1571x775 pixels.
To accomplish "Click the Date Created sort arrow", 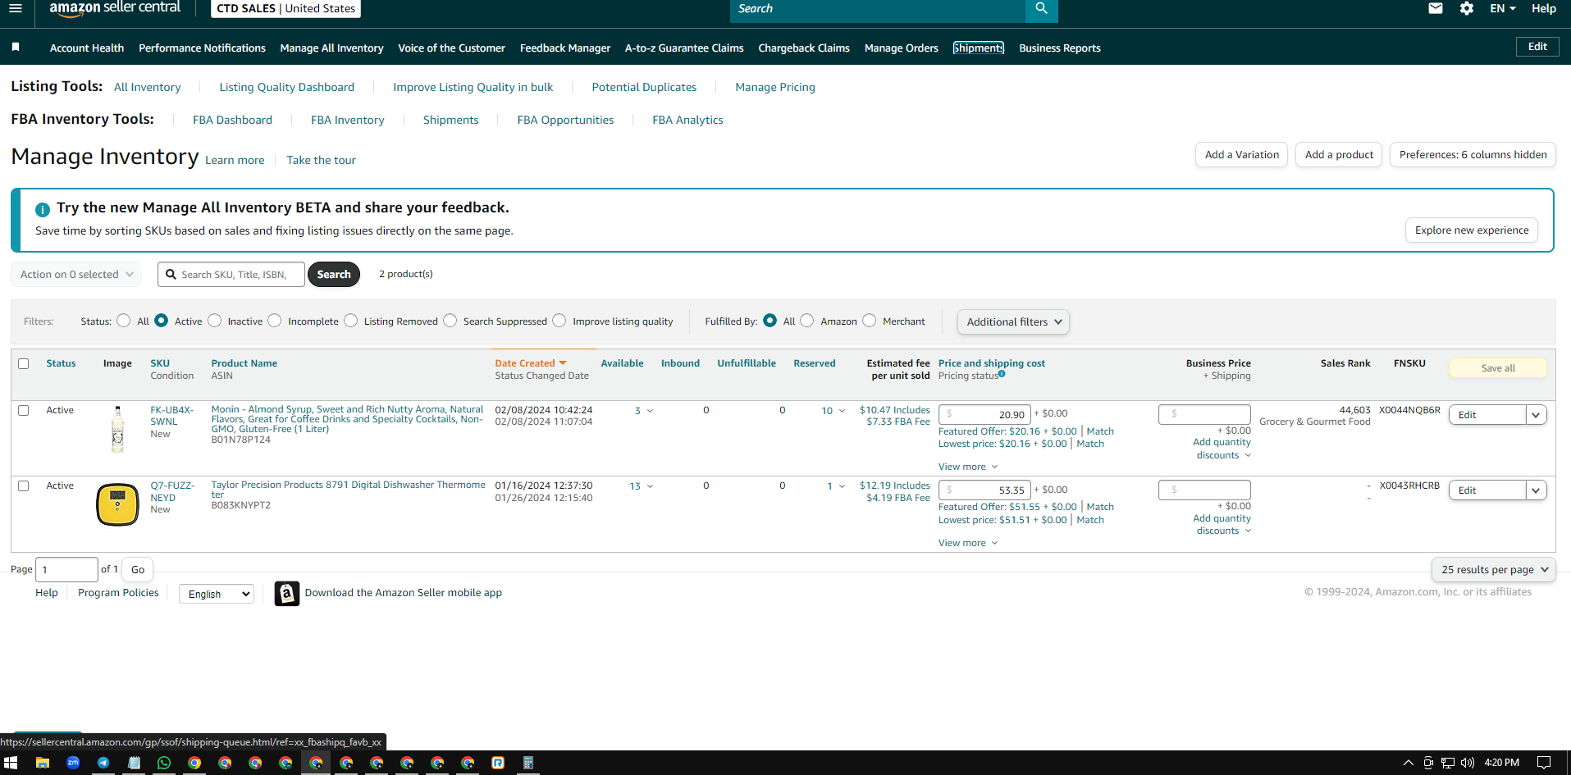I will click(x=563, y=362).
